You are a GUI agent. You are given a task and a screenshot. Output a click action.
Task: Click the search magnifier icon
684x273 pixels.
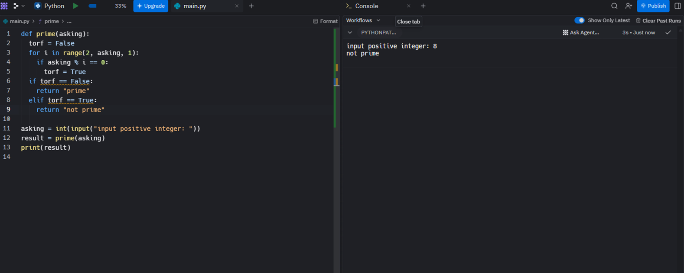pos(614,6)
